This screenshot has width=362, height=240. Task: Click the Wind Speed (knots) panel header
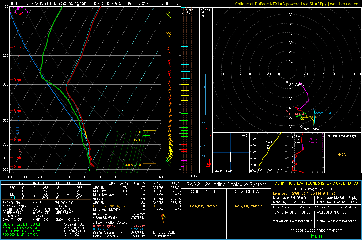[189, 11]
